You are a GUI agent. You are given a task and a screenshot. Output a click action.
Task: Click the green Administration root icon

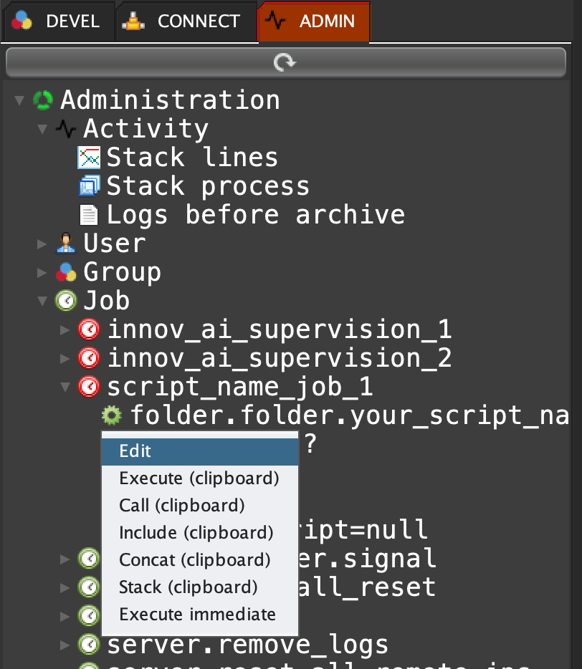43,100
